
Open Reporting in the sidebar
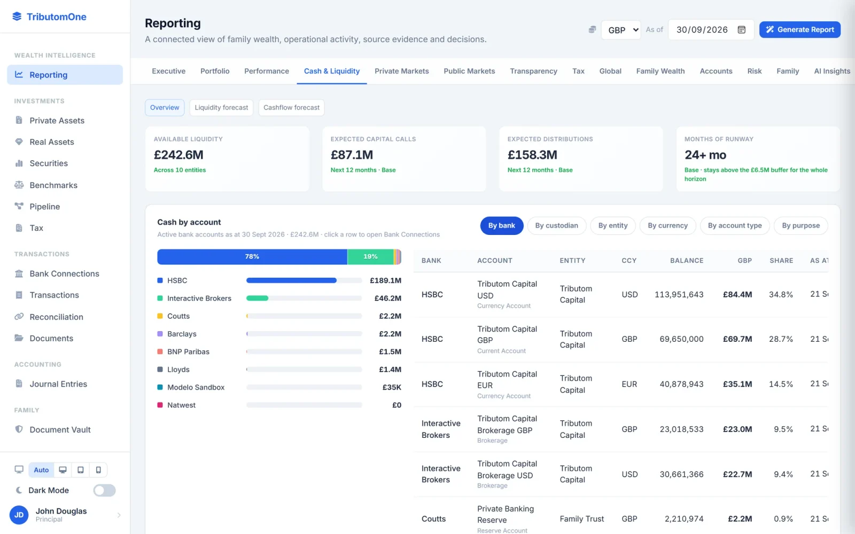pos(65,75)
